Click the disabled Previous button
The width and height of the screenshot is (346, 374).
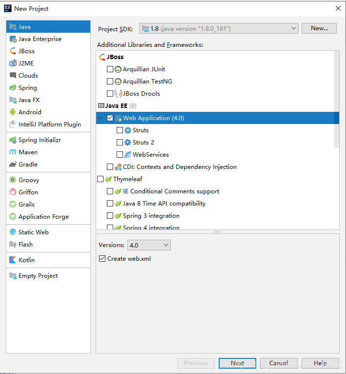[196, 363]
